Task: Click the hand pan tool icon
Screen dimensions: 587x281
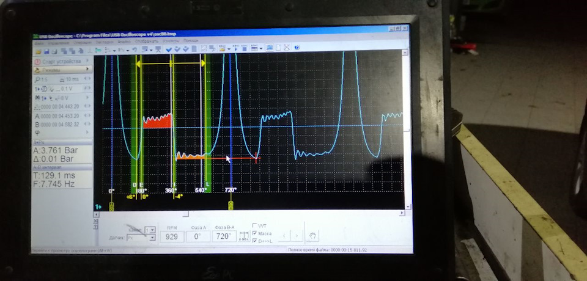Action: (x=312, y=236)
